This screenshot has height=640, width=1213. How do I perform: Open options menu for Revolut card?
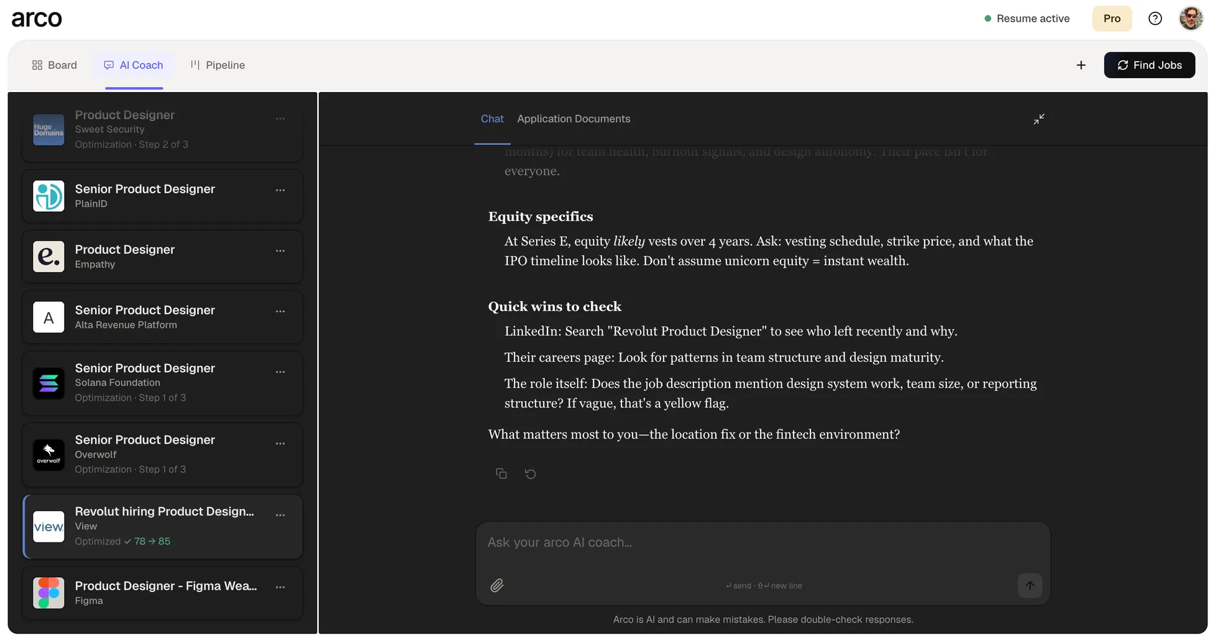(280, 515)
